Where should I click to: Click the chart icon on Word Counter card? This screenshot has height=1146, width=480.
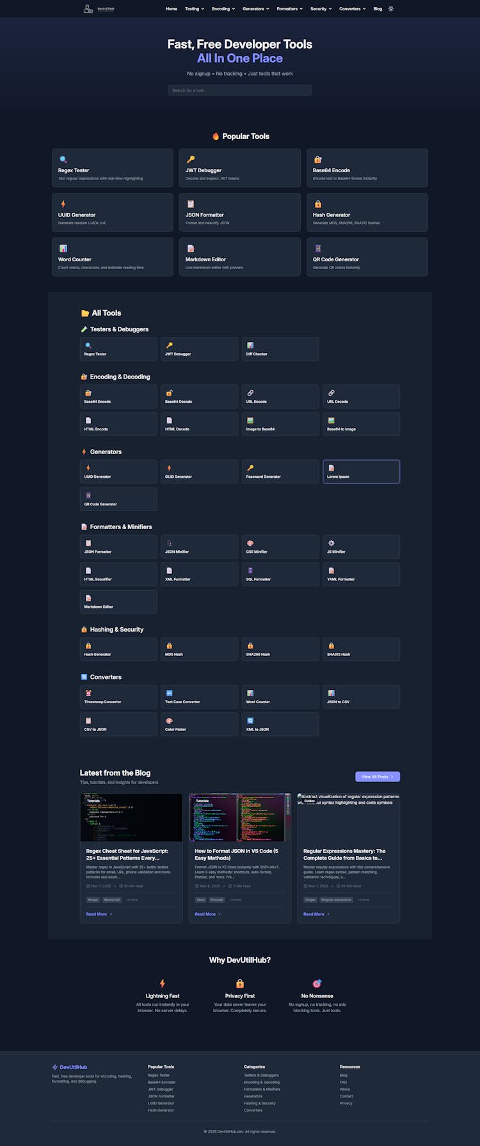63,249
